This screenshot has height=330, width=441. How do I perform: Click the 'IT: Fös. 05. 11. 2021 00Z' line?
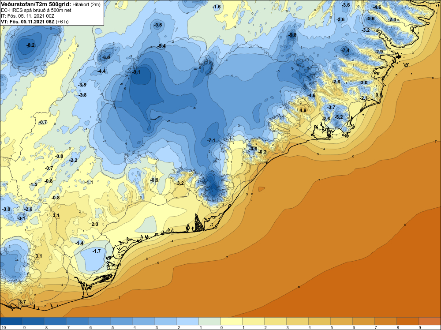(27, 16)
